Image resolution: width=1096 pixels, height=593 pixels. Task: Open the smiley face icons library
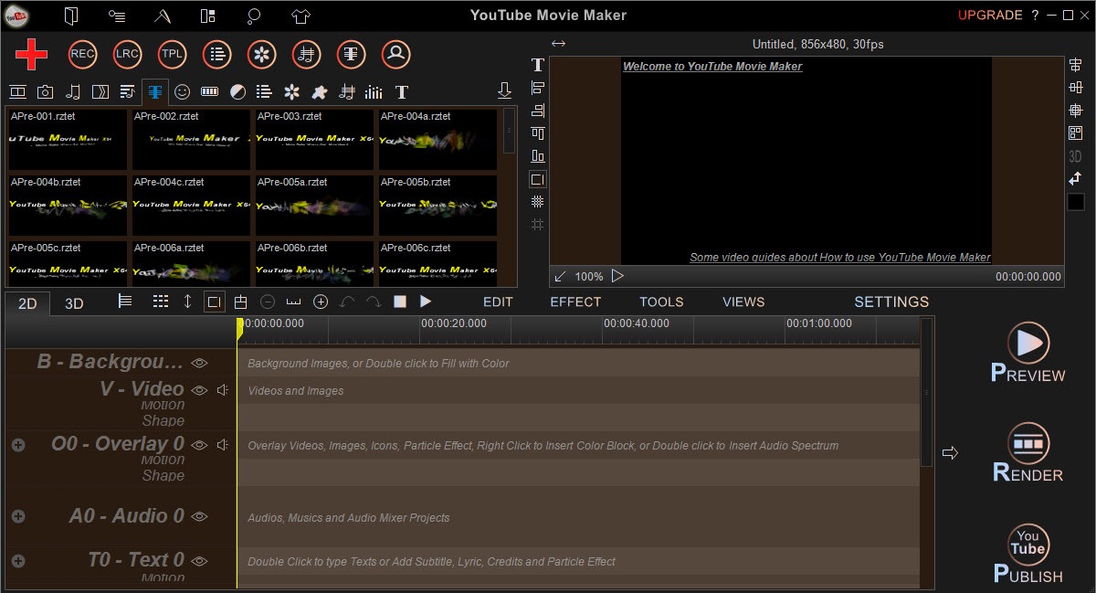pos(183,91)
